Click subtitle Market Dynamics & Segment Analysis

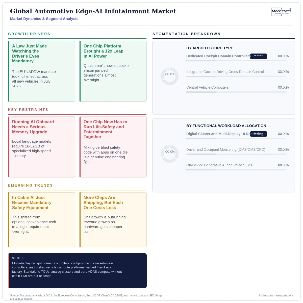click(44, 19)
